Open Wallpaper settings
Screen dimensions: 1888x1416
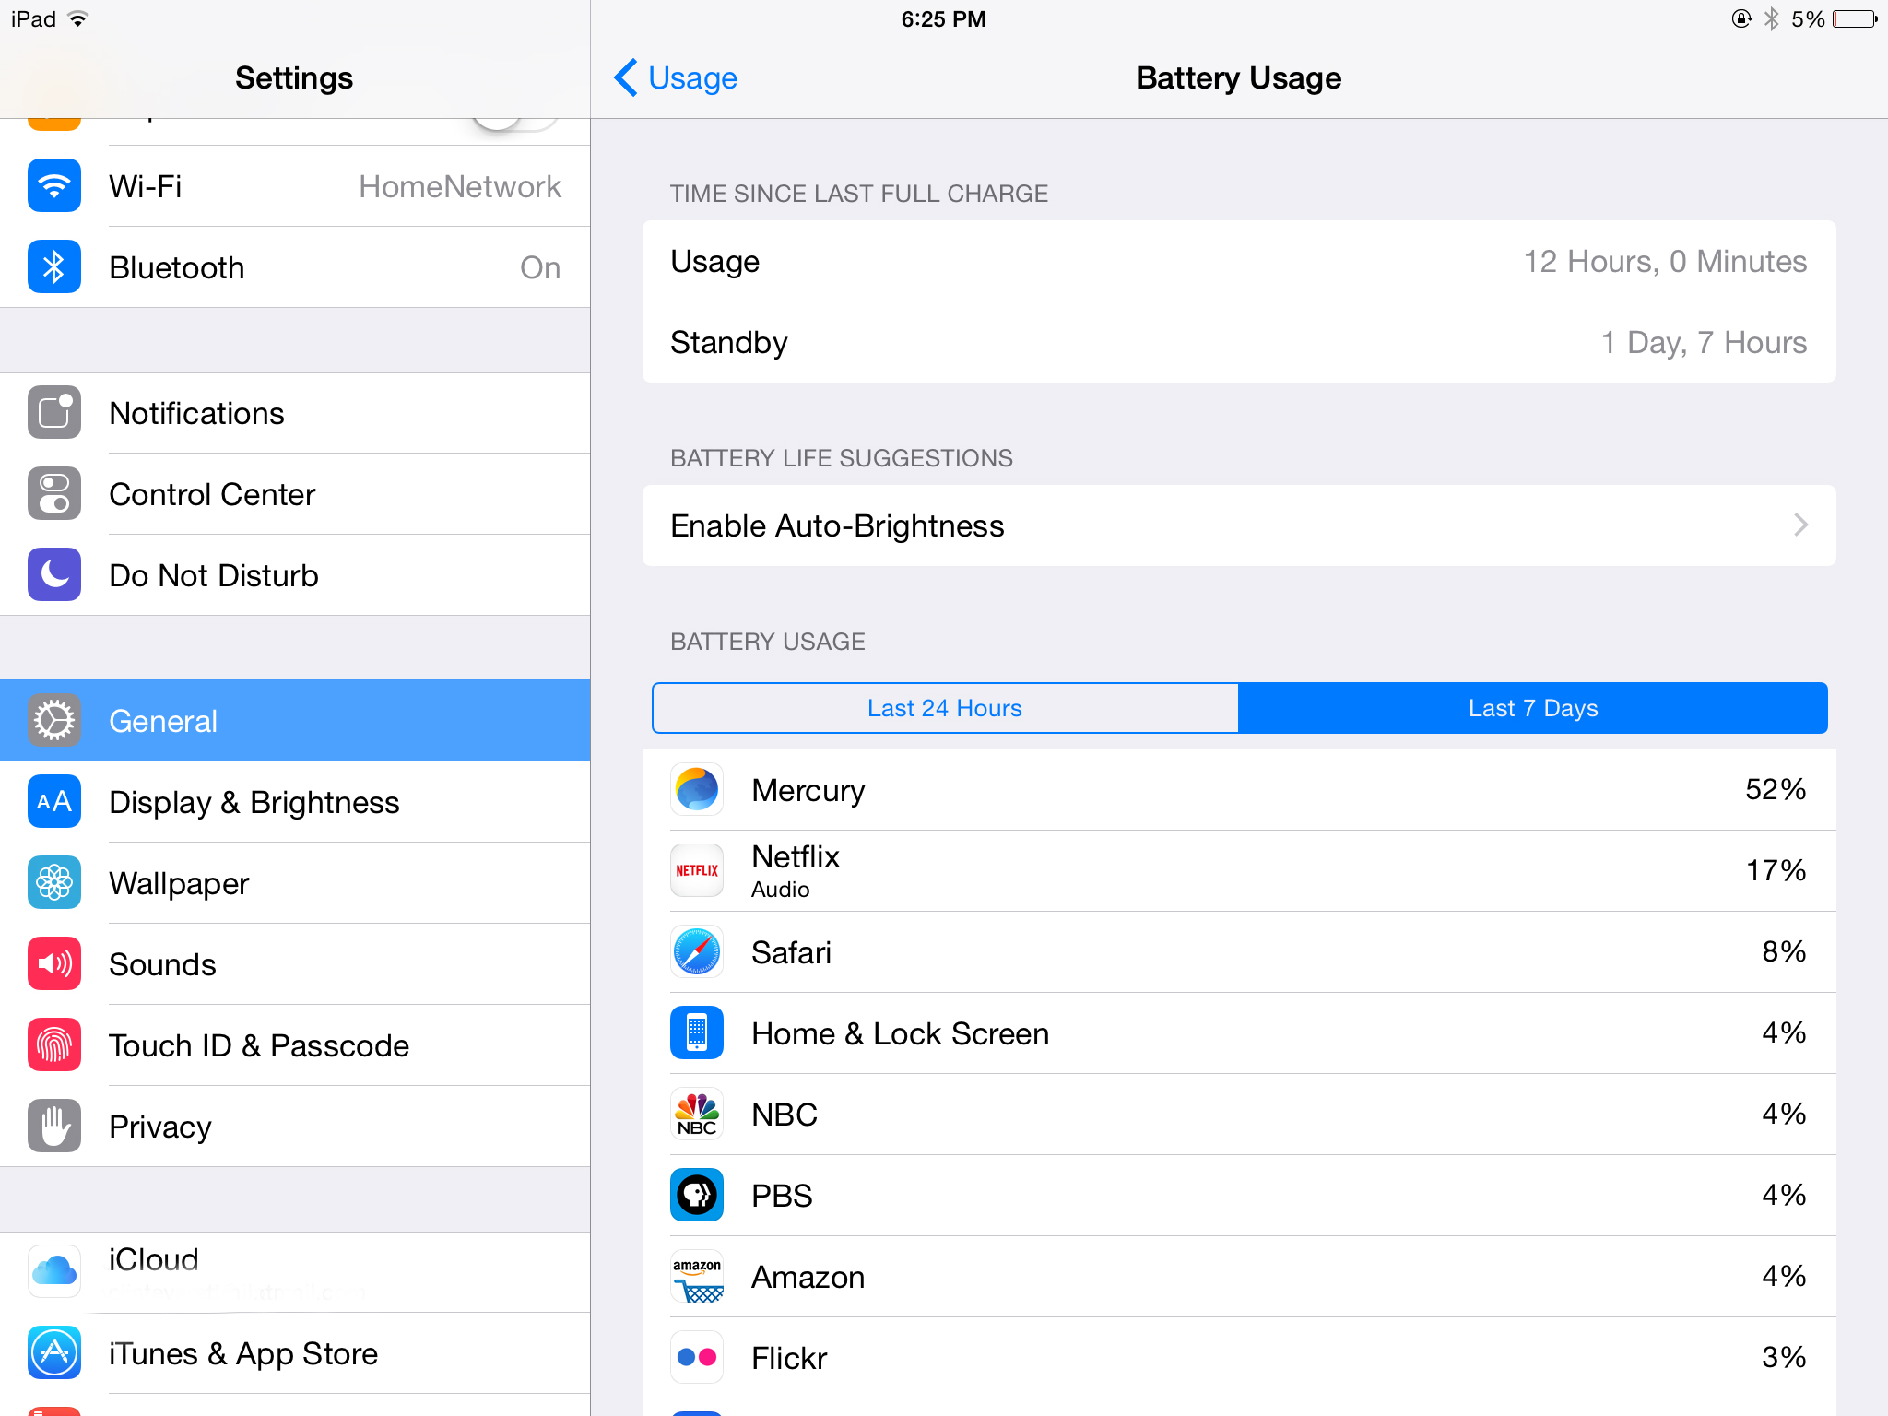[x=295, y=883]
